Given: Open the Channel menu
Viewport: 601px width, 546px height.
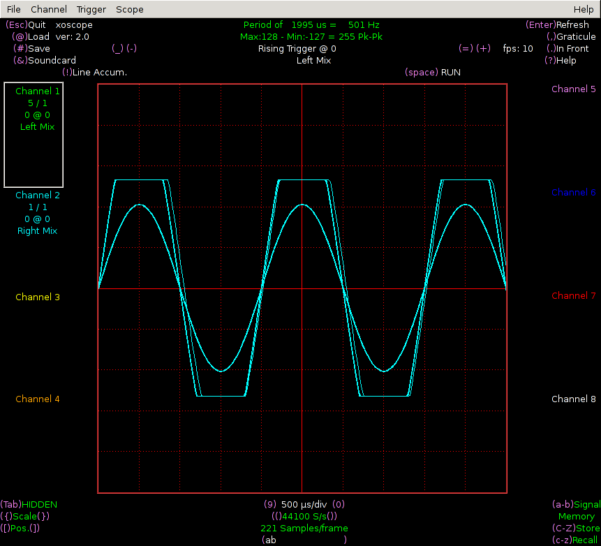Looking at the screenshot, I should [49, 9].
